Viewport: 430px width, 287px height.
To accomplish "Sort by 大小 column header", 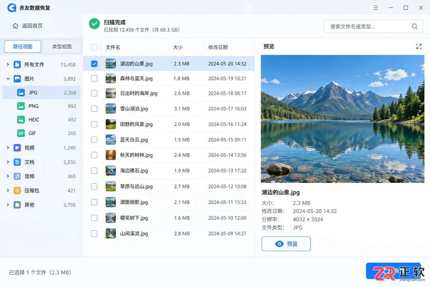I will 178,47.
